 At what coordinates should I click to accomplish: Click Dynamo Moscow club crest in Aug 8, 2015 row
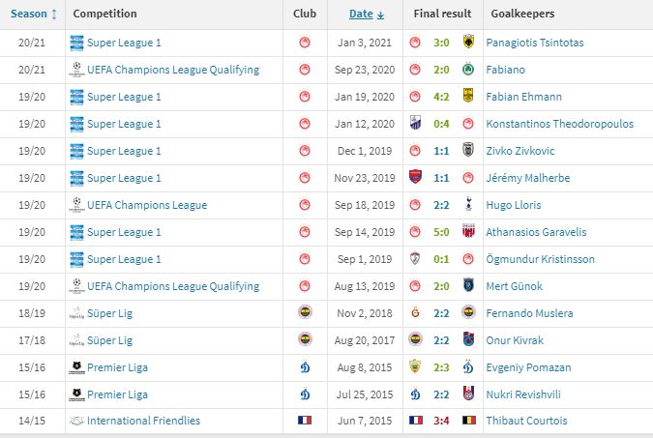pyautogui.click(x=305, y=367)
